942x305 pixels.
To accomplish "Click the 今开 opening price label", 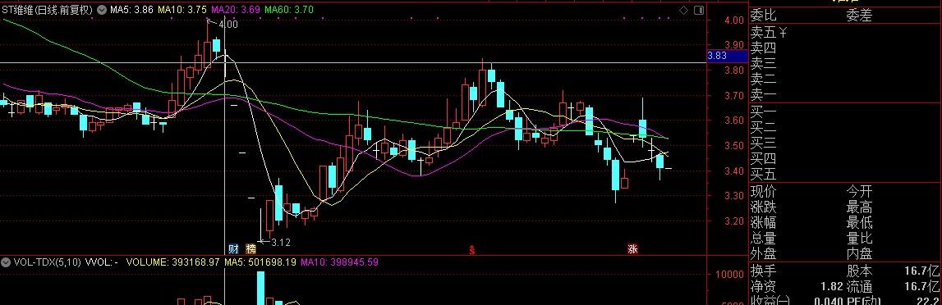I will coord(859,192).
